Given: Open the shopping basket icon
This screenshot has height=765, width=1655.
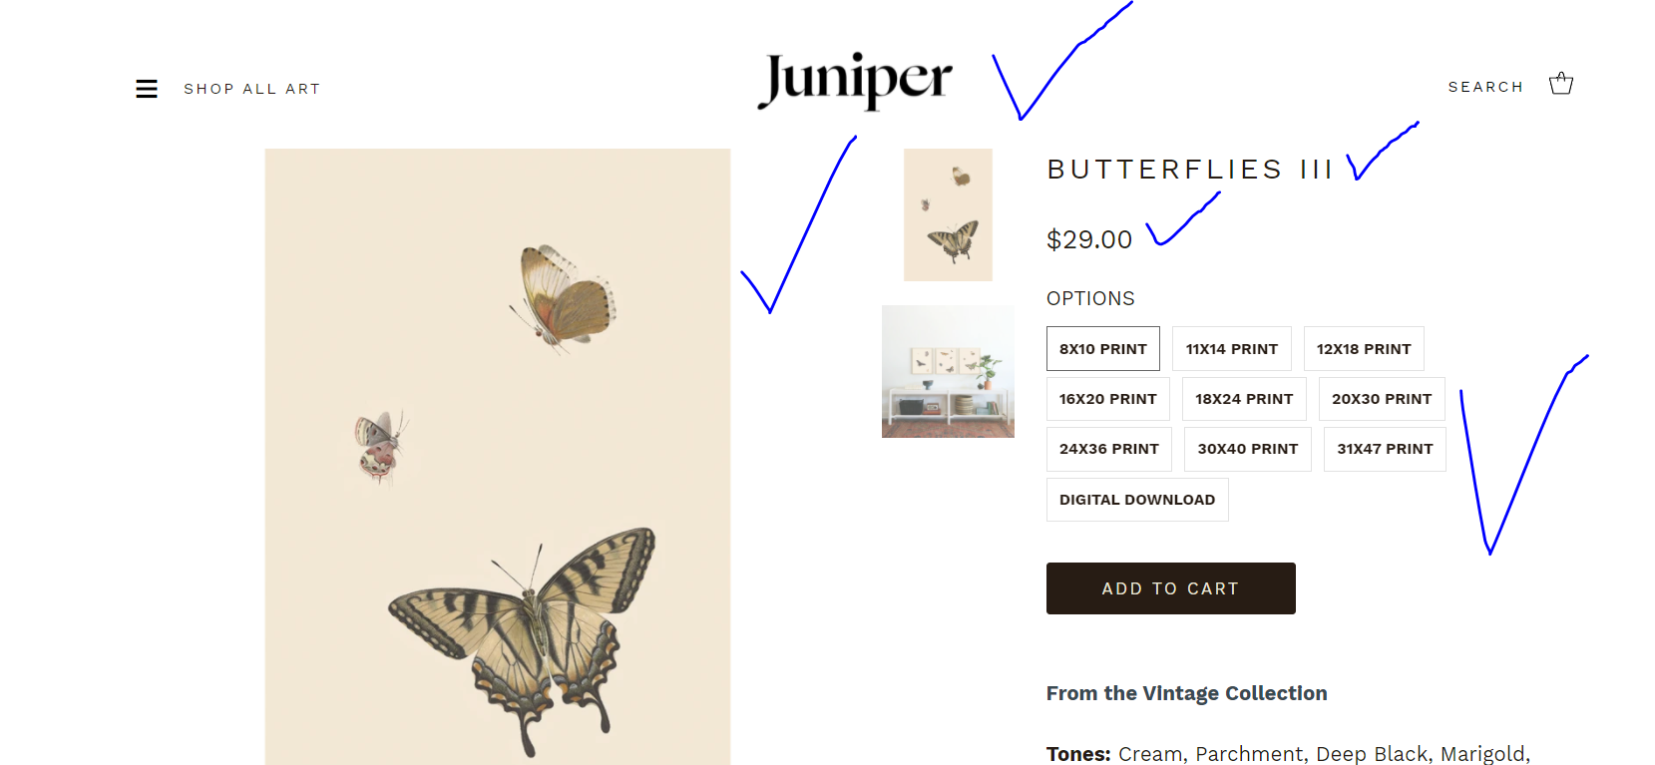Looking at the screenshot, I should pos(1561,84).
